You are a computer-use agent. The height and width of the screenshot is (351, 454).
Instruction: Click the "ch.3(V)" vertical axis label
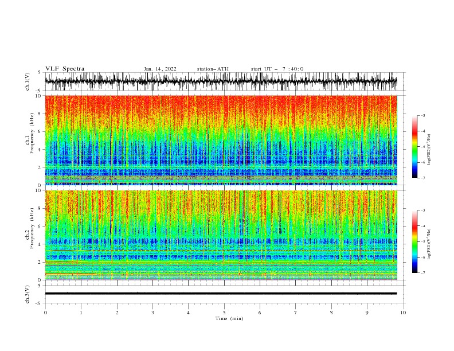tap(28, 294)
